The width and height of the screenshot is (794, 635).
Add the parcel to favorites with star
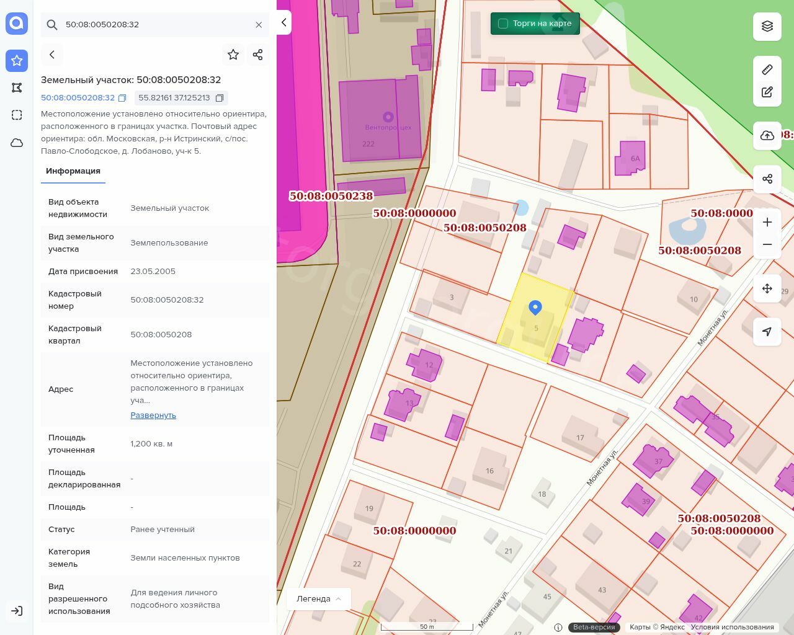(x=233, y=55)
